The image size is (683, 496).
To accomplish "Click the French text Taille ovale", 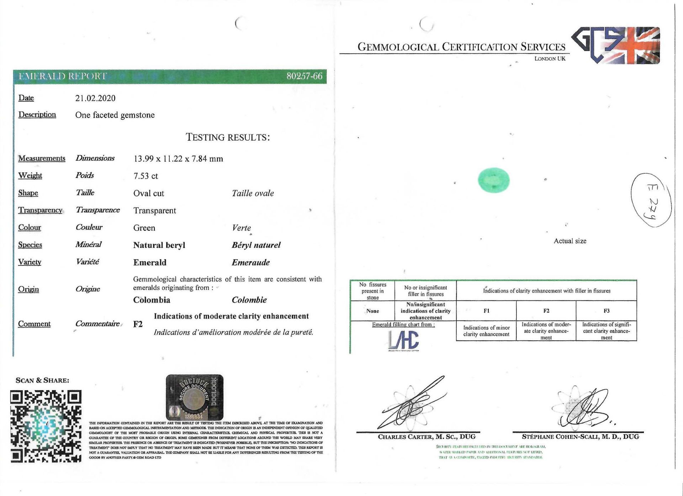I will [253, 193].
